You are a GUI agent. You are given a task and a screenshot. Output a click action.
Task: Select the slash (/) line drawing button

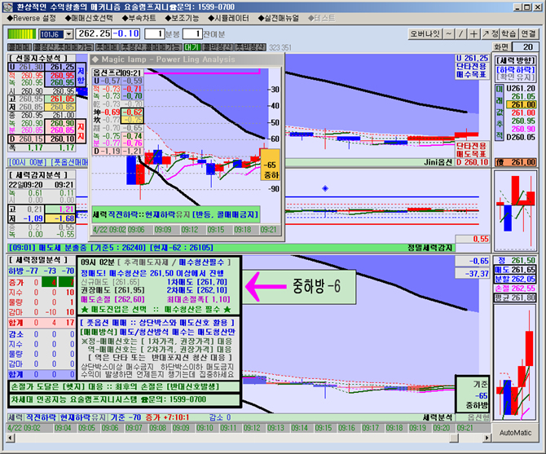460,33
